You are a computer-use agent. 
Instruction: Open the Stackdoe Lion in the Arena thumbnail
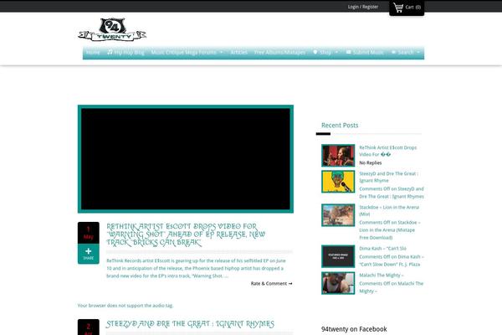[x=338, y=215]
